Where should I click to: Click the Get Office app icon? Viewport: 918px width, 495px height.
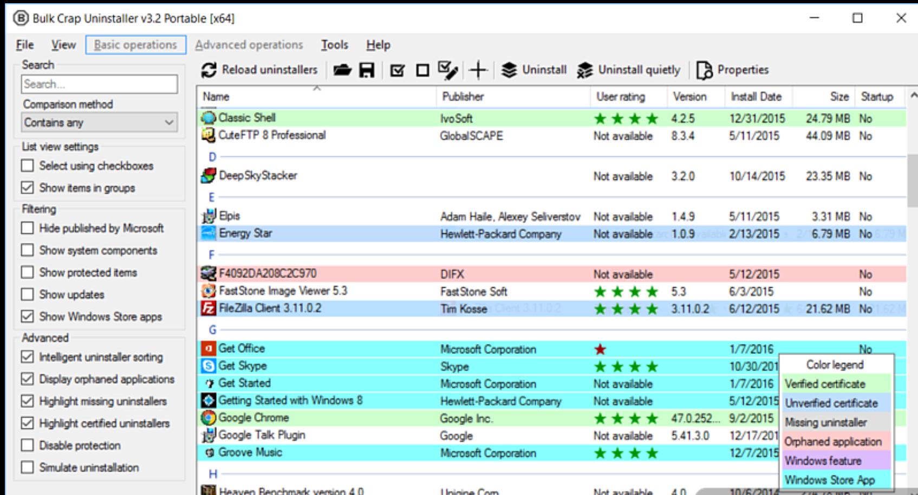(208, 348)
